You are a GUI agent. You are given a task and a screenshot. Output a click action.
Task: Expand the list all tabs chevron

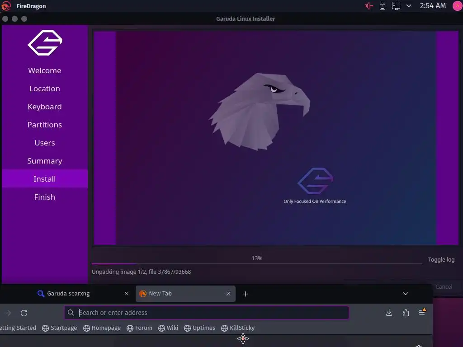point(406,294)
